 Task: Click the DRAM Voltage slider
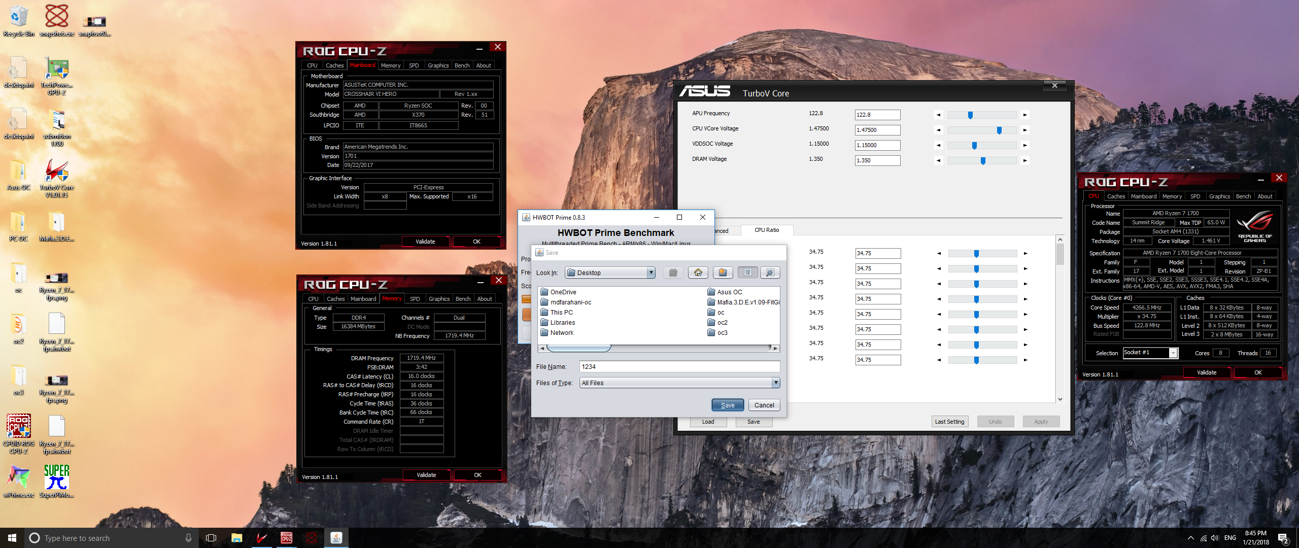982,161
